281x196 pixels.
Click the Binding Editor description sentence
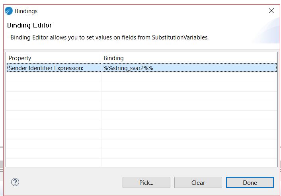pos(109,37)
